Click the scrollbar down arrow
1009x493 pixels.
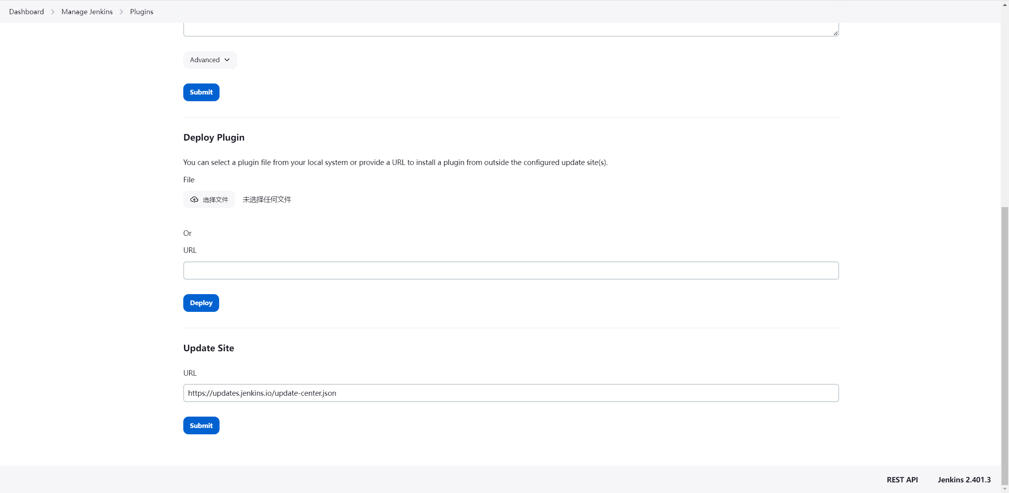(x=1004, y=488)
